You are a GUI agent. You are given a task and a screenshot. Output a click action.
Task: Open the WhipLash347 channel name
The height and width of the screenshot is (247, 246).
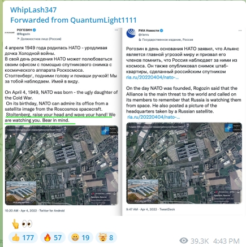point(33,10)
